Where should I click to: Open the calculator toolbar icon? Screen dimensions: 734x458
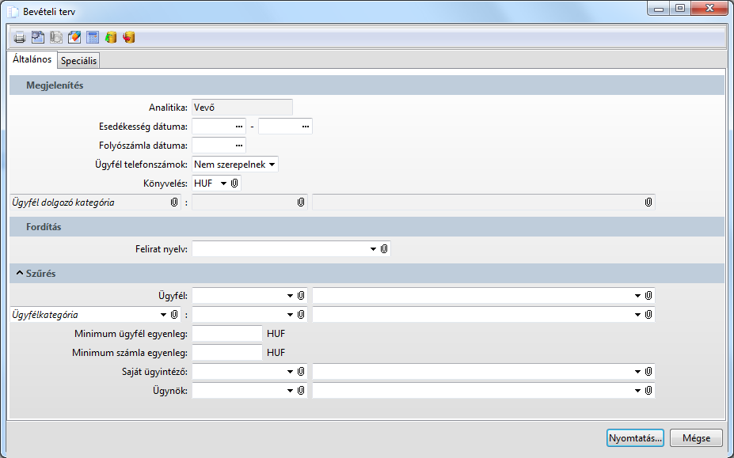(x=93, y=37)
